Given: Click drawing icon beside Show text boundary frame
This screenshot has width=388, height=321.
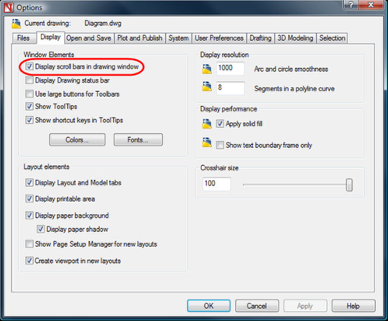Looking at the screenshot, I should (207, 142).
